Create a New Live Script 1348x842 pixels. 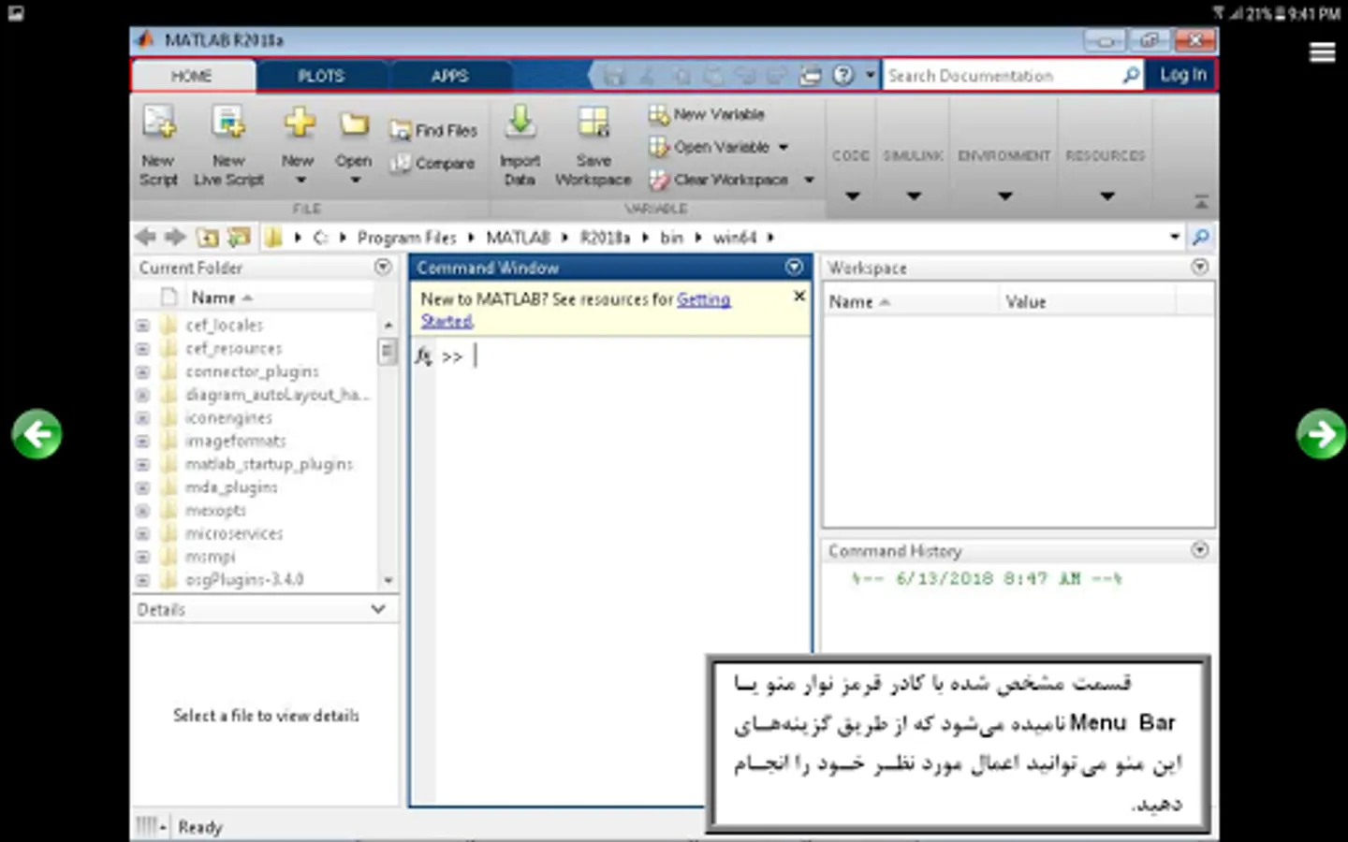pyautogui.click(x=228, y=145)
